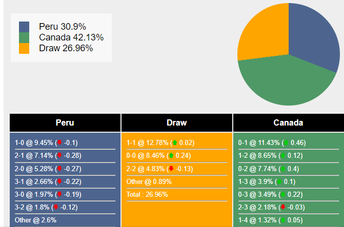Click the orange Draw legend color swatch

tap(24, 48)
